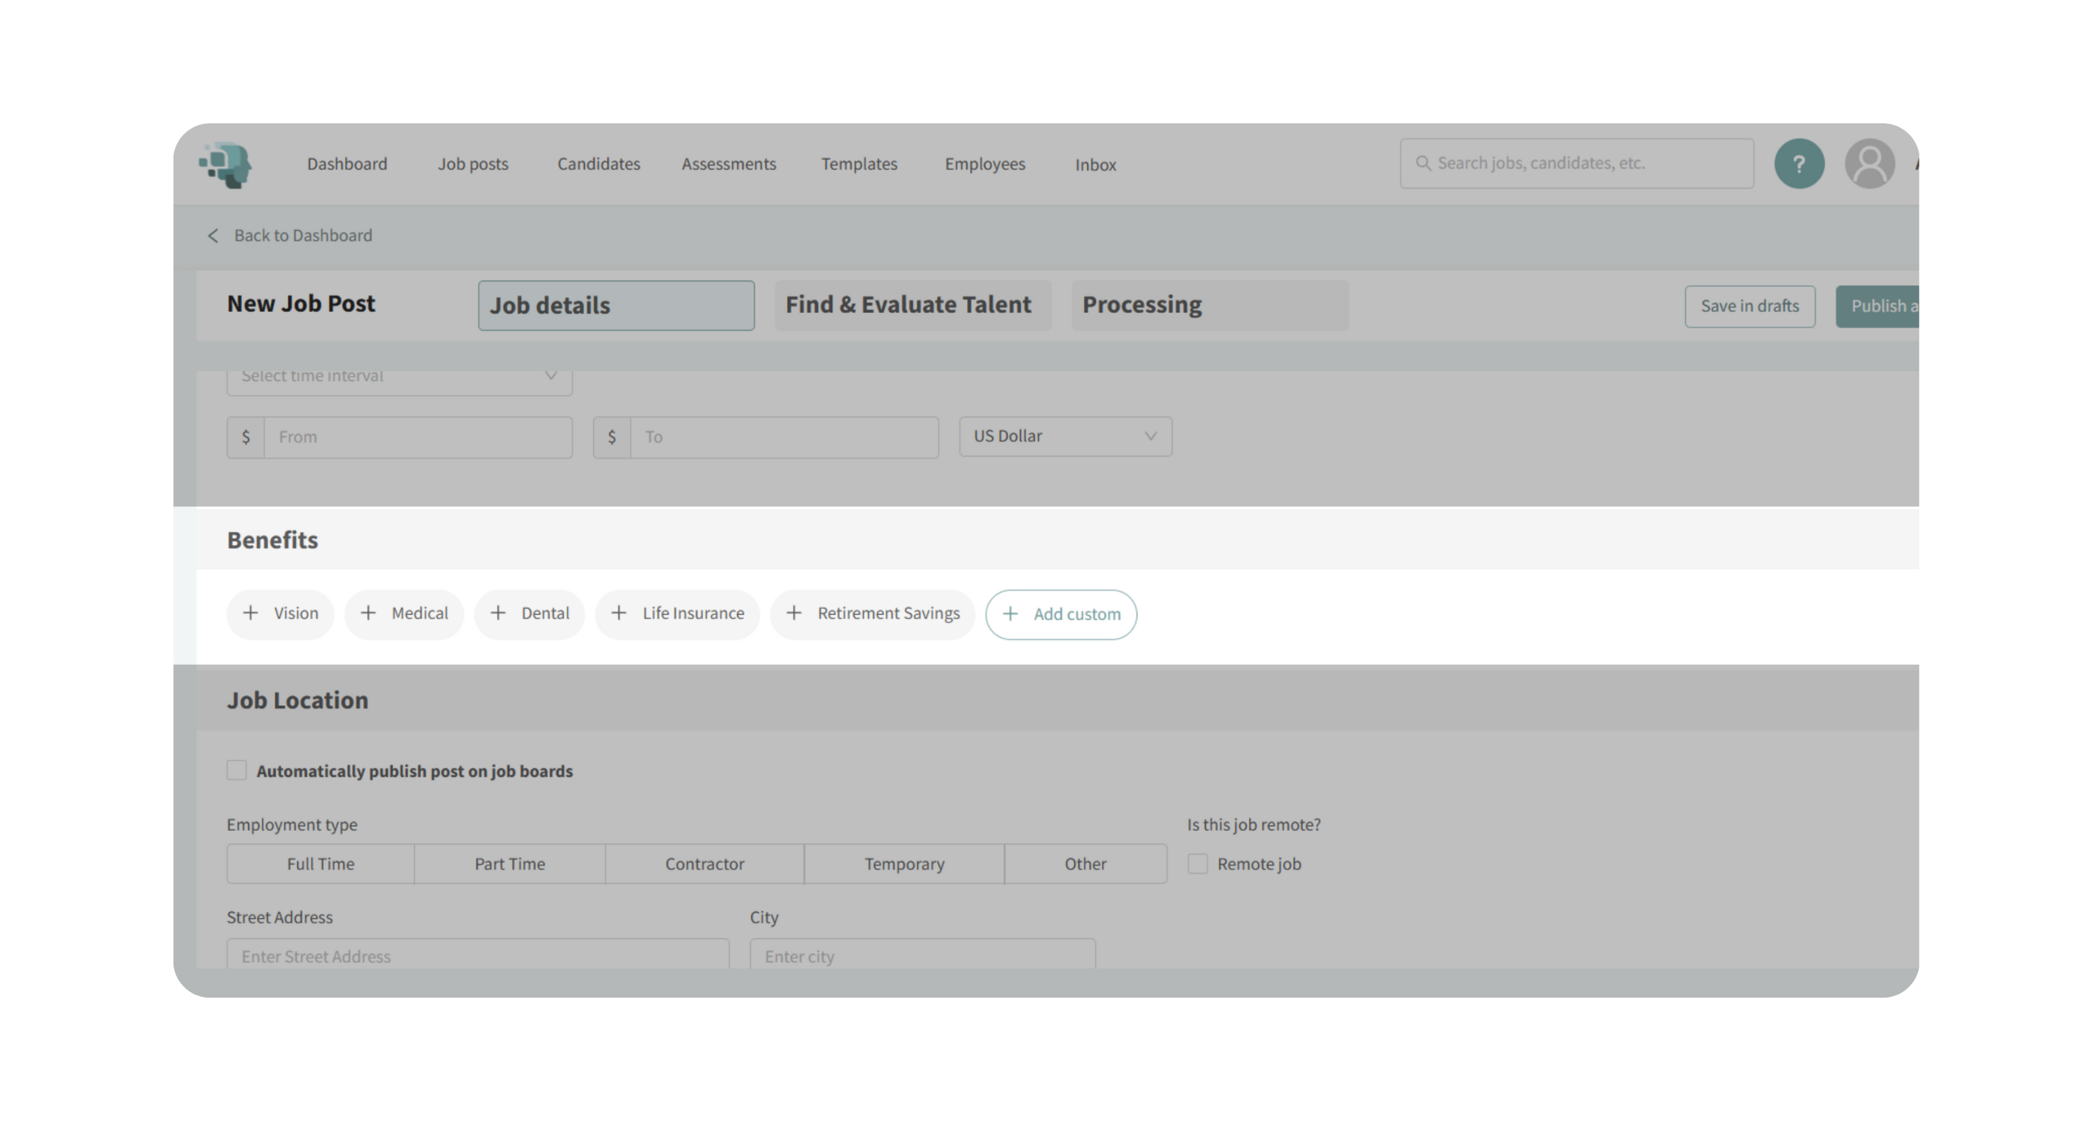Viewport: 2090px width, 1121px height.
Task: Click the Add custom benefit button
Action: point(1060,615)
